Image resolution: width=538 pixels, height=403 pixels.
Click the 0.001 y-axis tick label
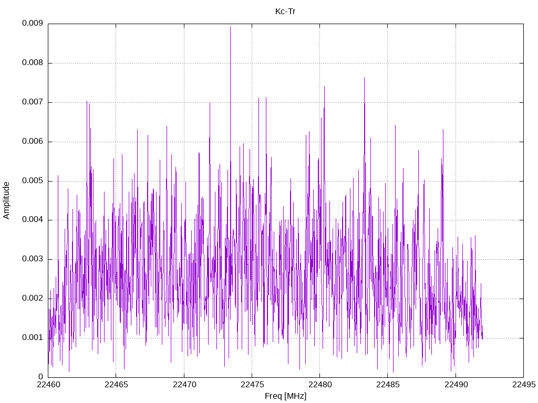33,338
